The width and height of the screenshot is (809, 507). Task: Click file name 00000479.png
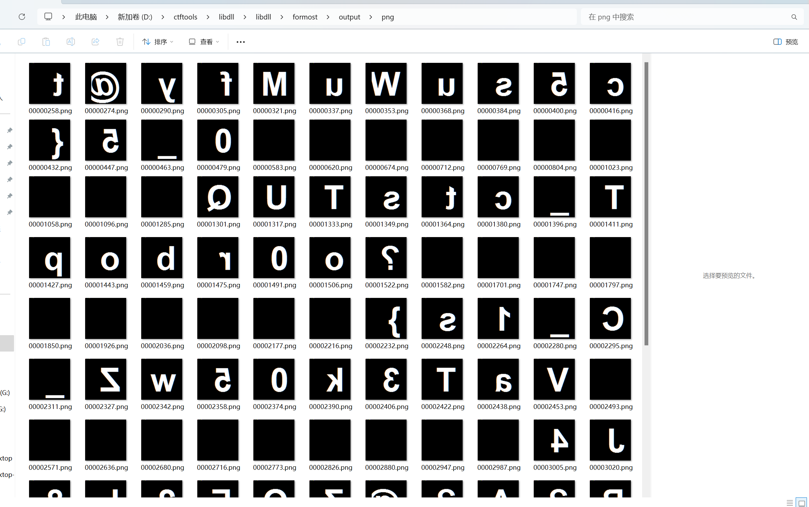click(218, 167)
